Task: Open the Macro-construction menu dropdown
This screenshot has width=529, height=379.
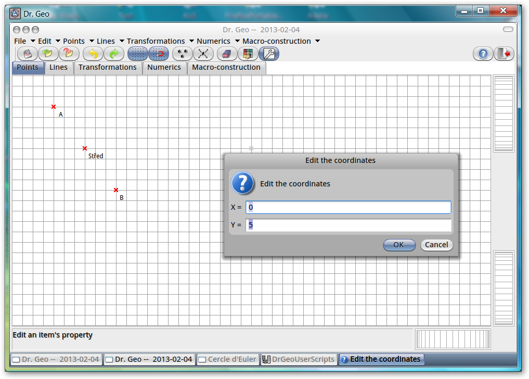Action: pyautogui.click(x=281, y=41)
